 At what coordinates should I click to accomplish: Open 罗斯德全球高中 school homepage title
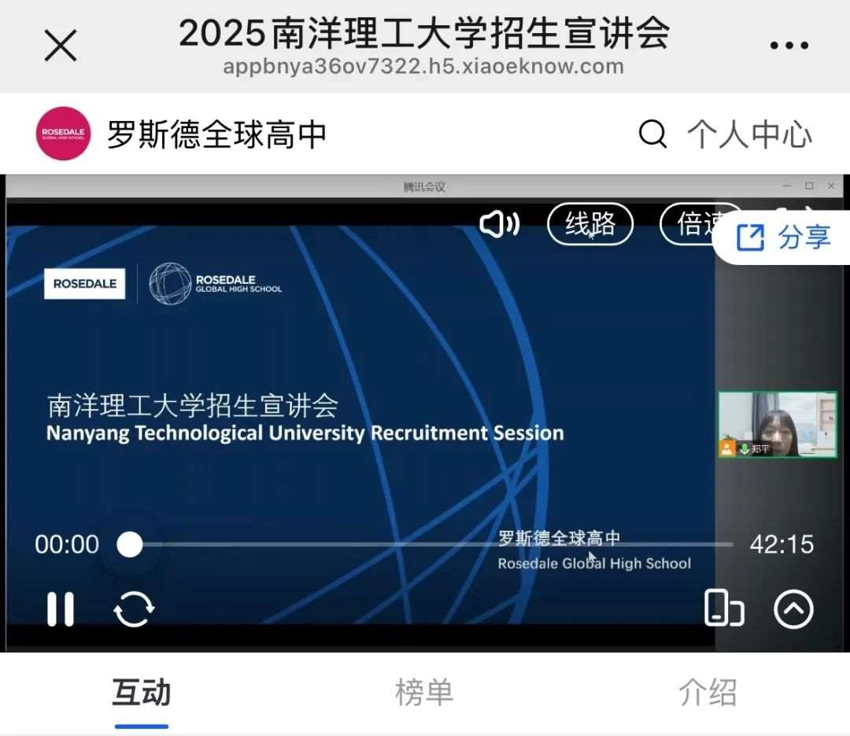(x=217, y=134)
